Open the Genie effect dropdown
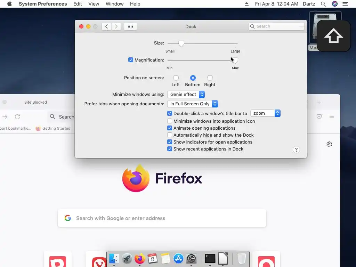 186,94
